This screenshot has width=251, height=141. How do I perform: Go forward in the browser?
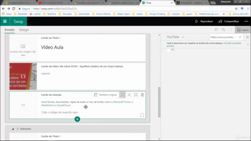[x=9, y=9]
